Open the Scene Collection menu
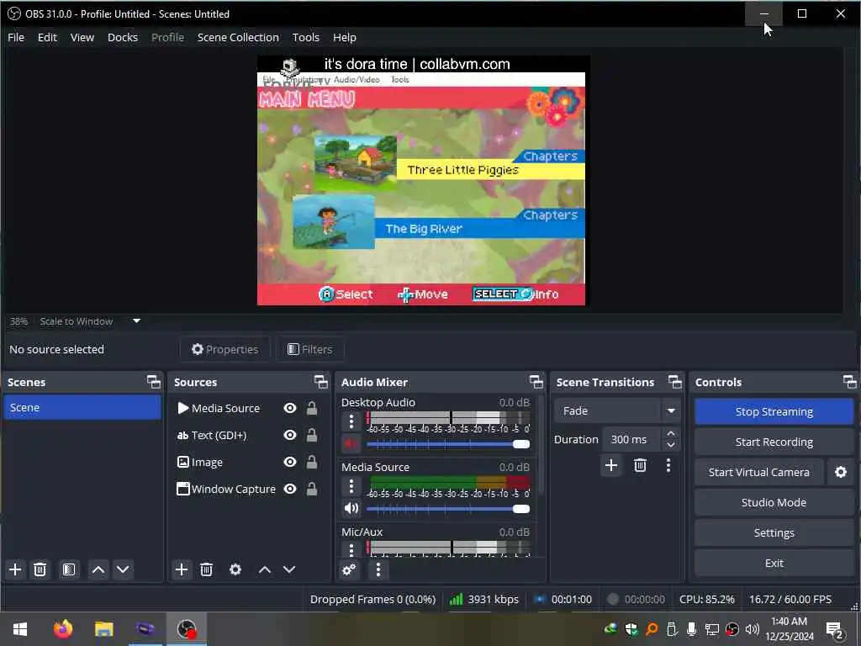Image resolution: width=861 pixels, height=646 pixels. [x=238, y=37]
